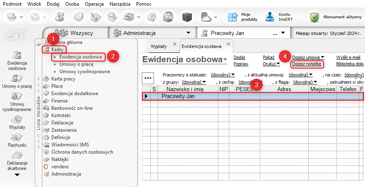Open the Dopisz umowę dropdown link
This screenshot has width=365, height=187.
coord(308,57)
